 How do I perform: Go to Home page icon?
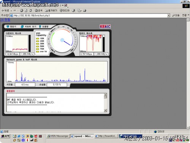(x=30, y=11)
